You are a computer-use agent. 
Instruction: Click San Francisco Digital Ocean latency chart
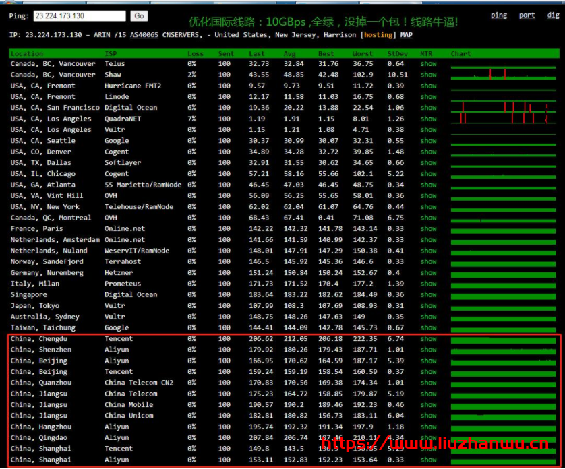[503, 108]
